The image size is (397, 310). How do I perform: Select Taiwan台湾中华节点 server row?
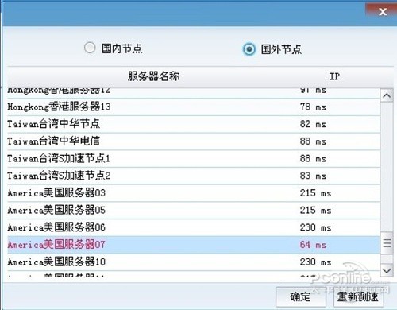click(x=194, y=124)
